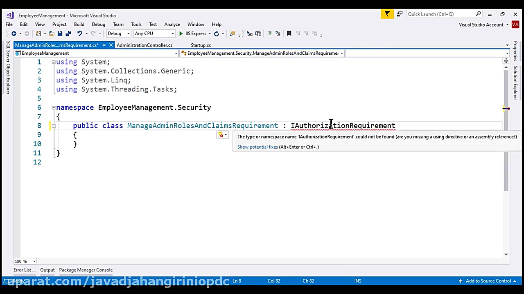
Task: Click the Quick Launch search magnifier
Action: click(x=478, y=14)
